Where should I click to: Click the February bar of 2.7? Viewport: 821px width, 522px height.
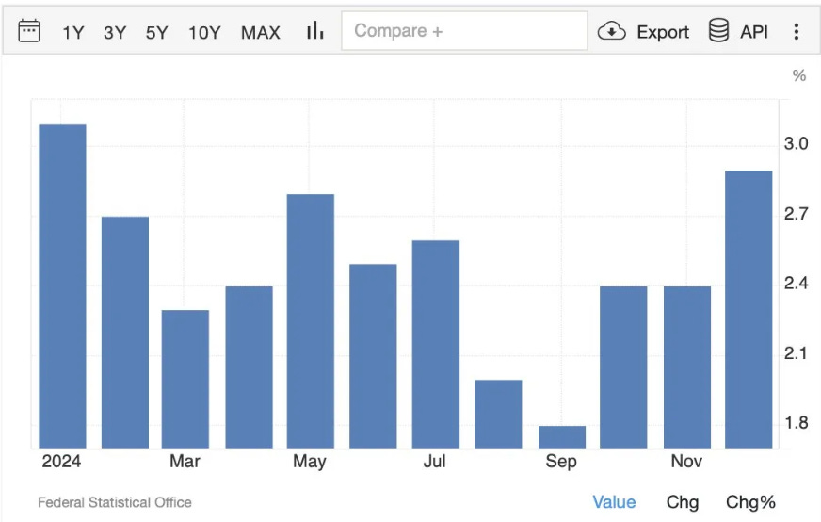tap(125, 333)
